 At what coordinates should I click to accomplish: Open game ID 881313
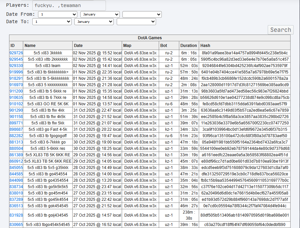tap(16, 142)
